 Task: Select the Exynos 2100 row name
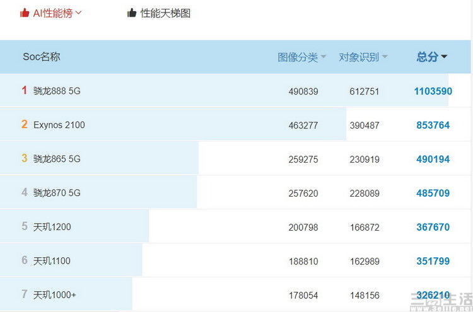click(59, 125)
